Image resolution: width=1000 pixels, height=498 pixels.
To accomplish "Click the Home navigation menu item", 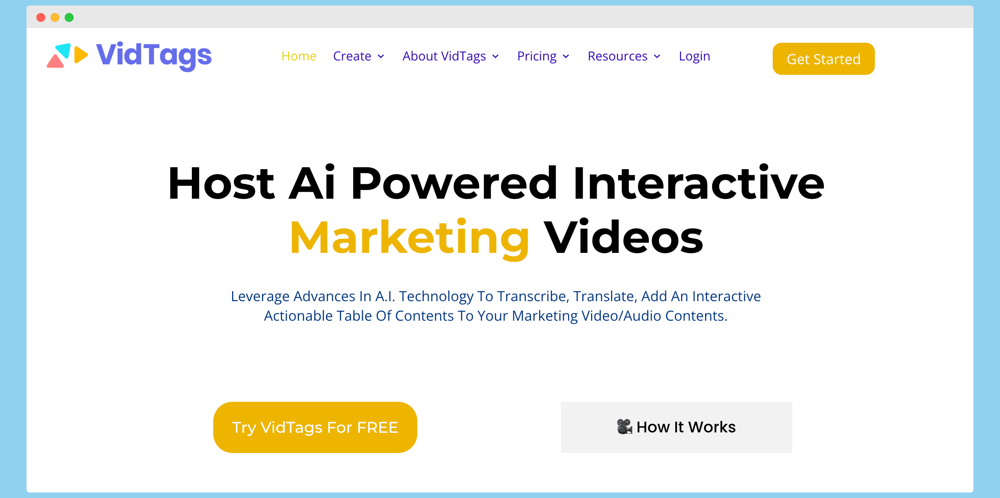I will click(x=299, y=55).
